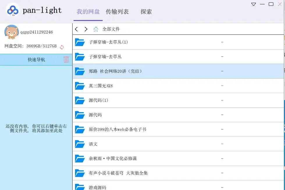Click folder icon of 原价399的八本web必备电子书

(80, 129)
